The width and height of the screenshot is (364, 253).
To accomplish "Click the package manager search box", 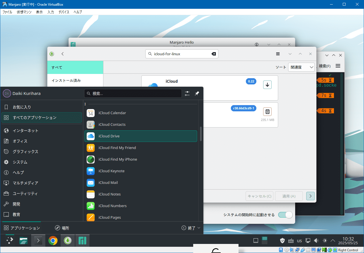I will pos(182,54).
